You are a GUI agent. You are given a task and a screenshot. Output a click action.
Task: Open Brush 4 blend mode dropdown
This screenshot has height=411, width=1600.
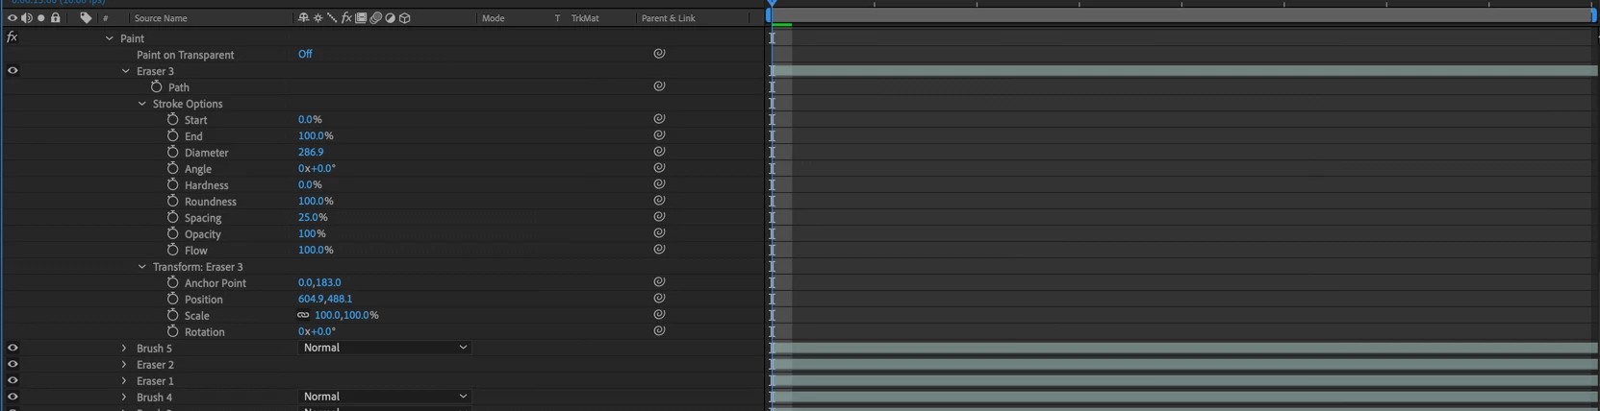click(384, 397)
